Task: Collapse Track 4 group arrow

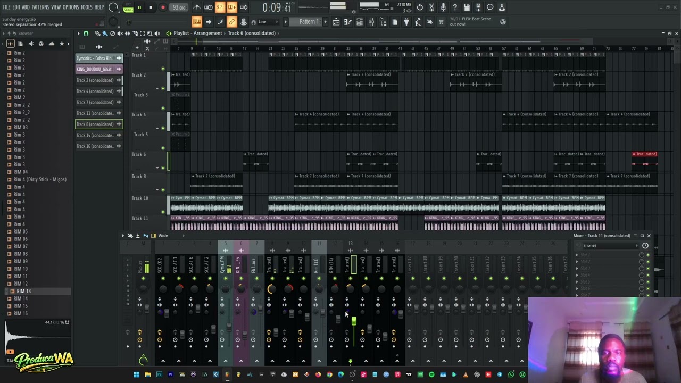Action: point(157,128)
